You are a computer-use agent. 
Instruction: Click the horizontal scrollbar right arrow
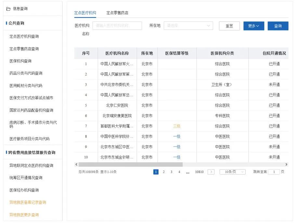[x=286, y=164]
